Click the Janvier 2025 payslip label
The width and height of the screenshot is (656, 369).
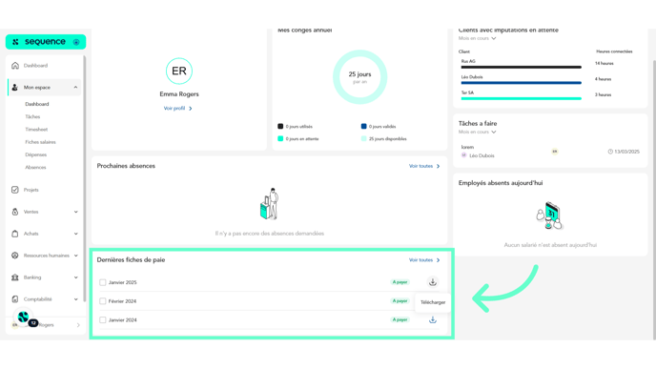coord(123,282)
